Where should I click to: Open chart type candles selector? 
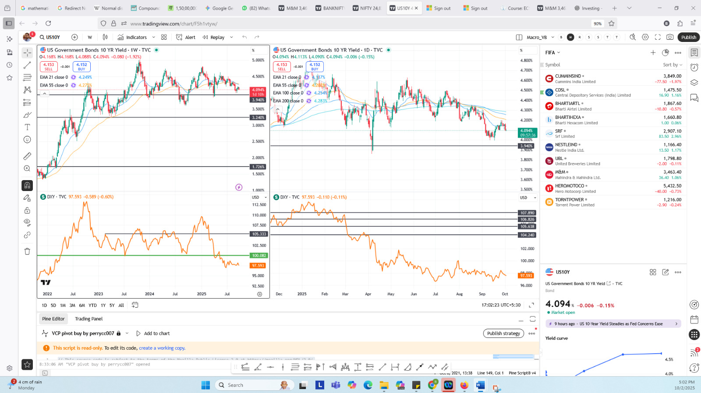point(105,37)
